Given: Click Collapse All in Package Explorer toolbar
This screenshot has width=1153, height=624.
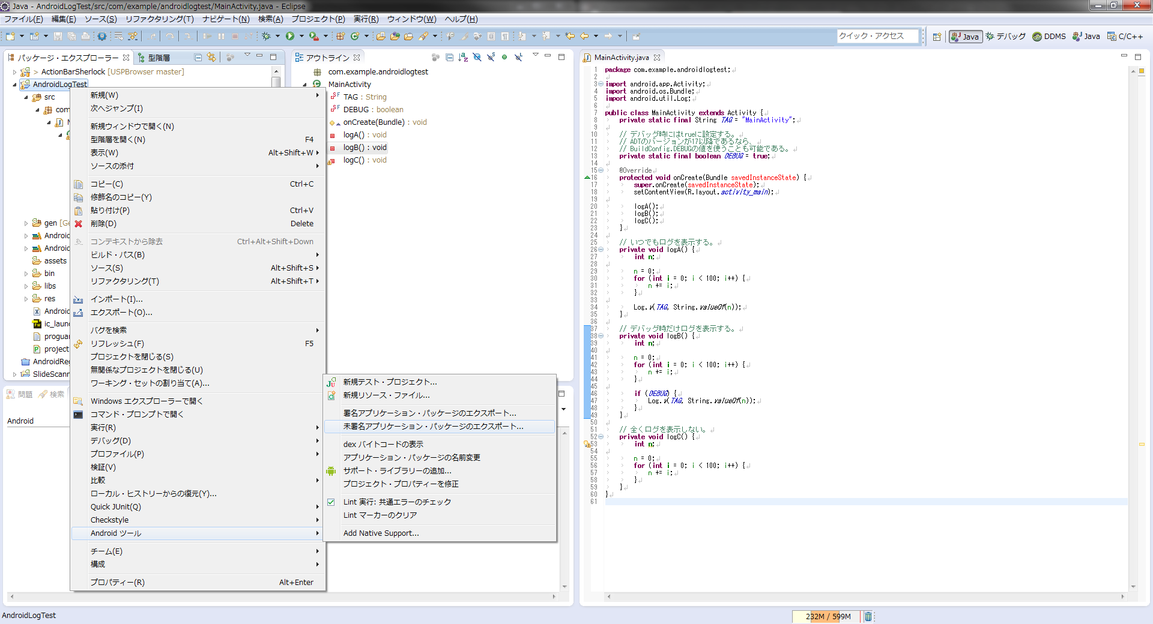Looking at the screenshot, I should pyautogui.click(x=198, y=57).
